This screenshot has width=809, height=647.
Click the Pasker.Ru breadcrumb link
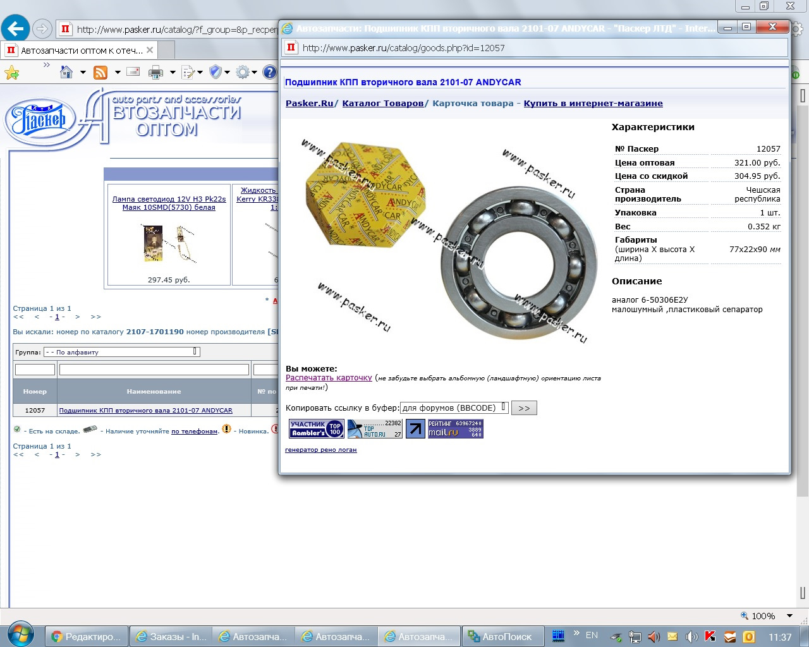point(309,103)
